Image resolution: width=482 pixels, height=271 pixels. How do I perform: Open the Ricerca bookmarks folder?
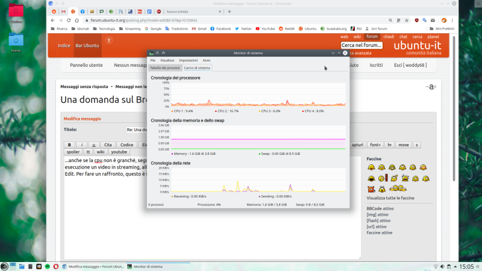pos(59,28)
